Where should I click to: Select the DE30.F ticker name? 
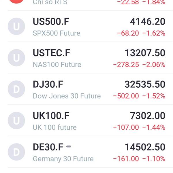point(48,147)
